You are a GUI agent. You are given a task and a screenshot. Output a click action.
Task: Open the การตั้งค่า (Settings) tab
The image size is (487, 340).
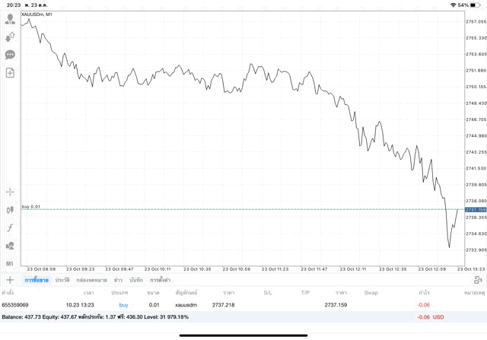click(161, 280)
